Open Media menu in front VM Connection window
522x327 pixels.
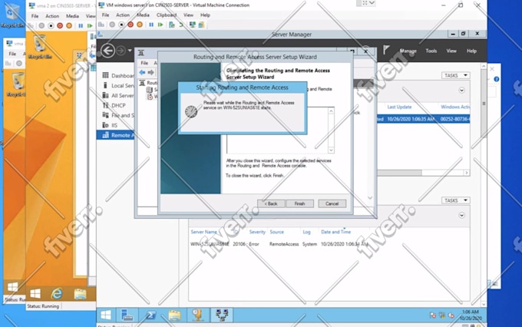143,15
